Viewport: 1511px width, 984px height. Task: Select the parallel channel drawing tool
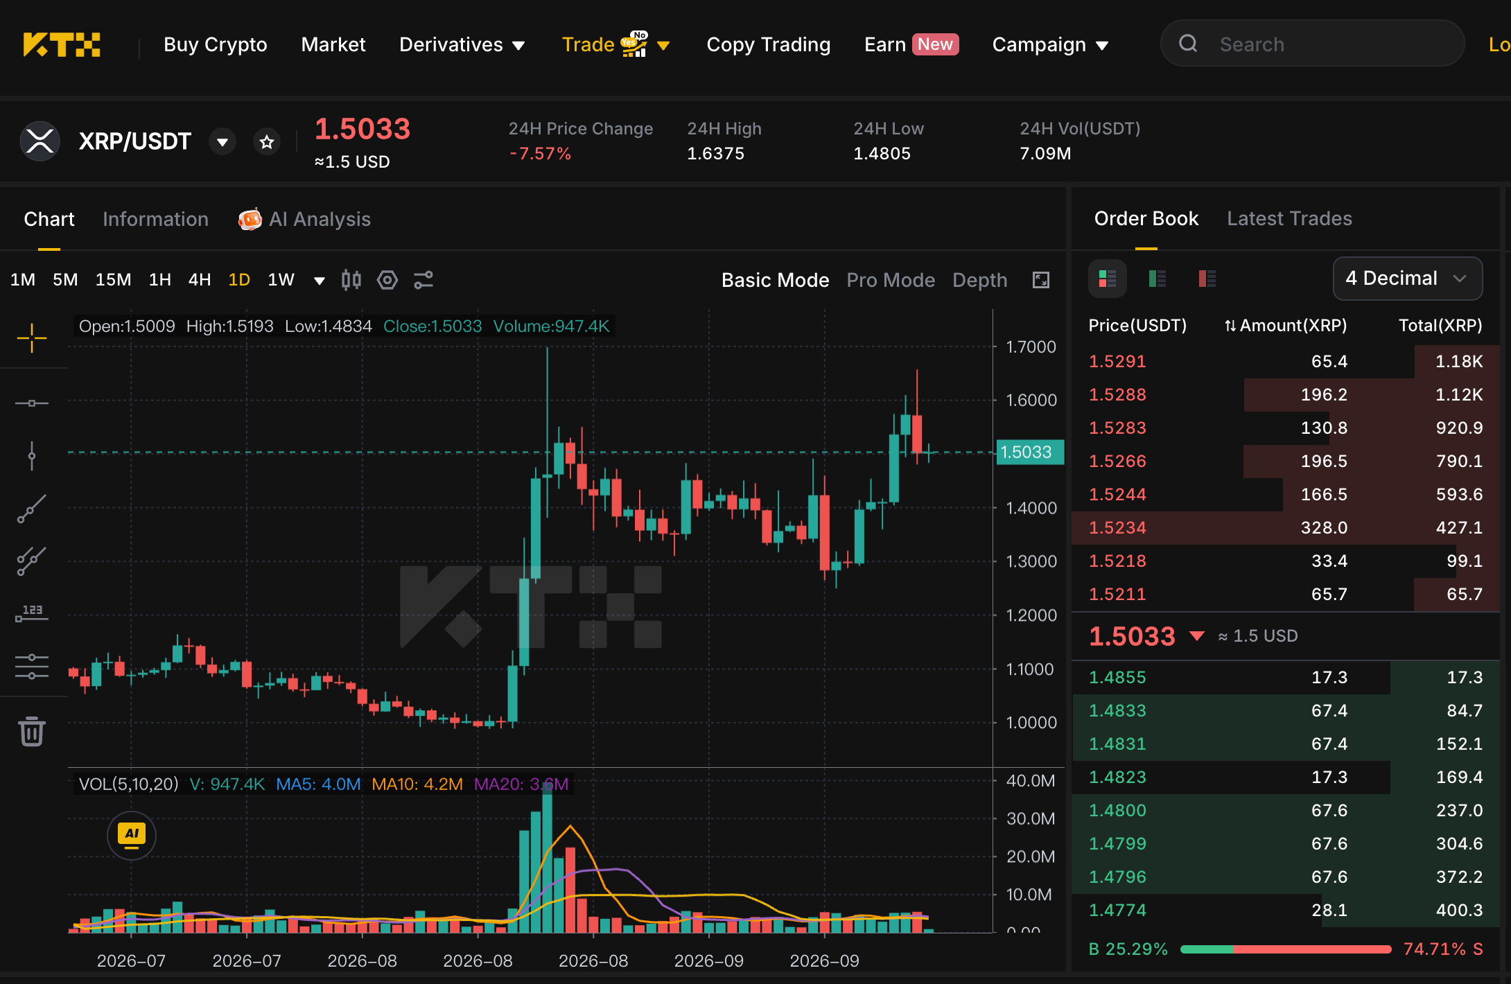(32, 561)
